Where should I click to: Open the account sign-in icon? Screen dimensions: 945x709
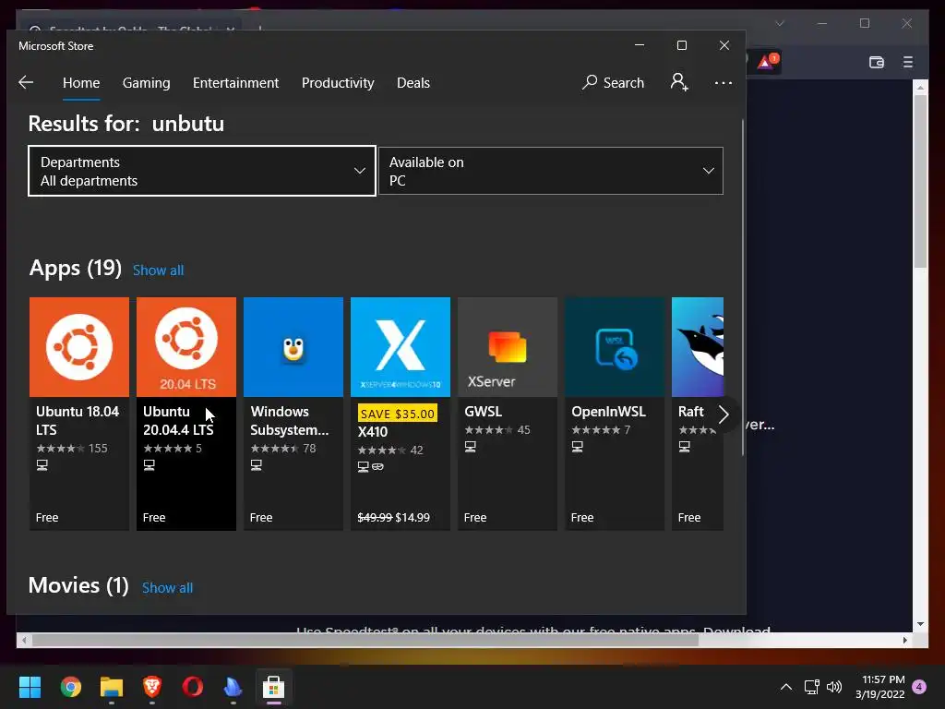point(679,82)
